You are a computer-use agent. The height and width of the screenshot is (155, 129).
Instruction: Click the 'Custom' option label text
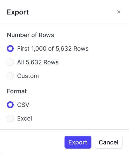point(28,76)
